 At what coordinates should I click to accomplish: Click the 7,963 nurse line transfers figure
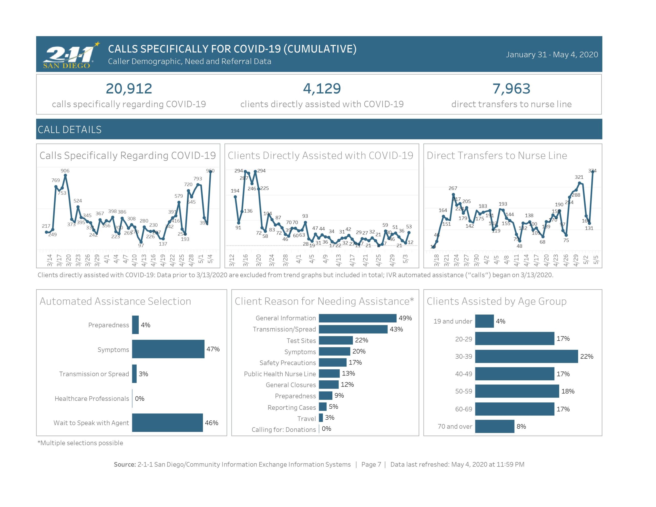(511, 89)
